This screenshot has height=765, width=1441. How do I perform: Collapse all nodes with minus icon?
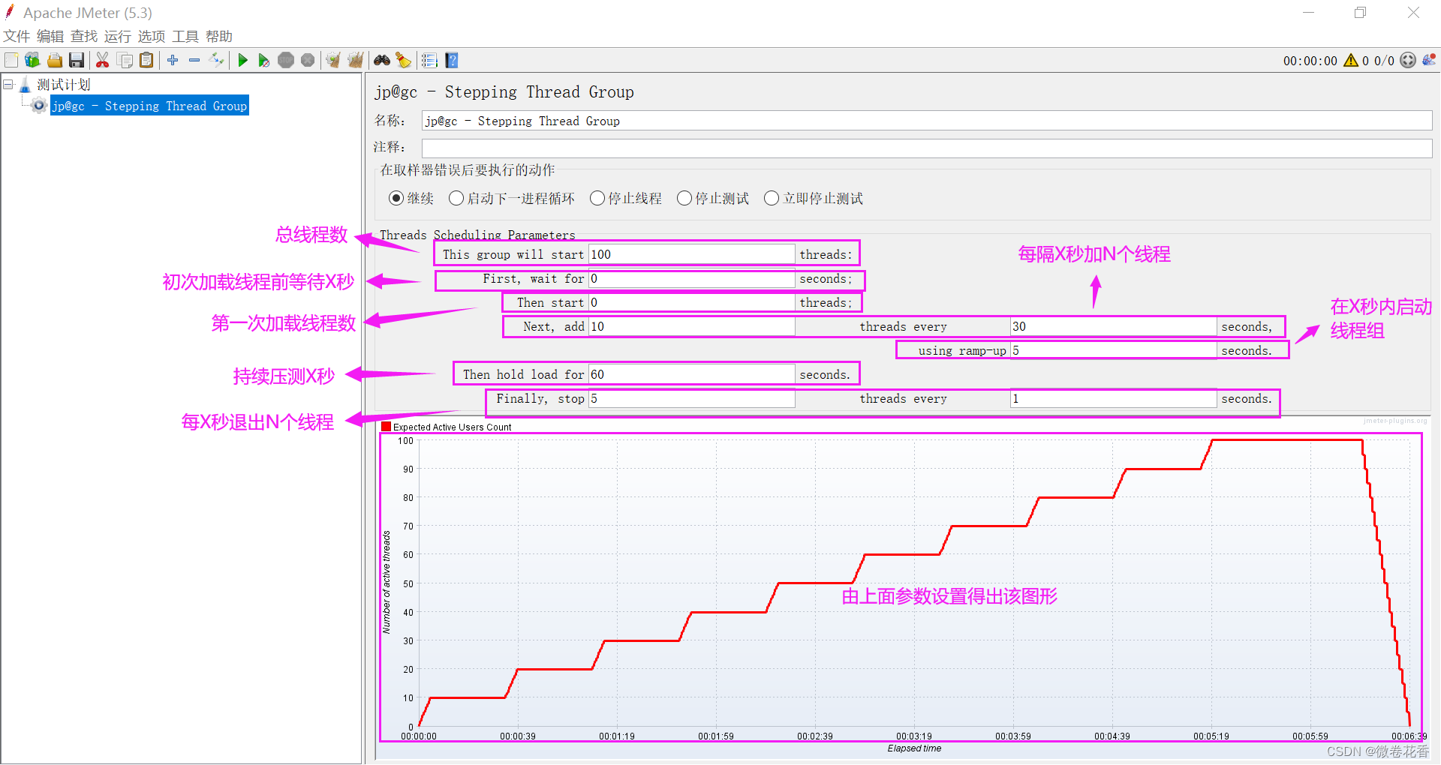pyautogui.click(x=194, y=60)
